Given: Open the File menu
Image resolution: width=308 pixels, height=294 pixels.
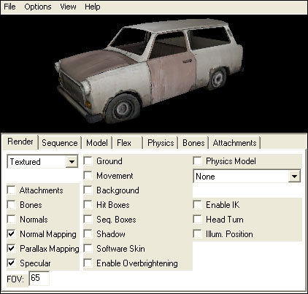Looking at the screenshot, I should tap(9, 7).
